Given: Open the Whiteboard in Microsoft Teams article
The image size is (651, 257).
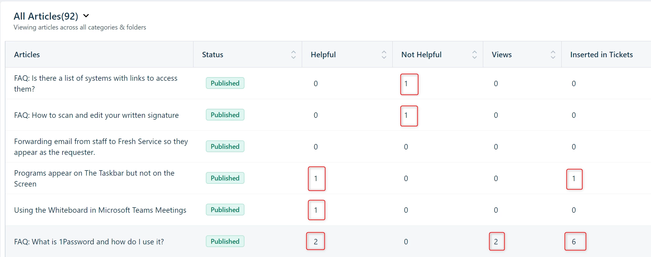Looking at the screenshot, I should pyautogui.click(x=100, y=210).
